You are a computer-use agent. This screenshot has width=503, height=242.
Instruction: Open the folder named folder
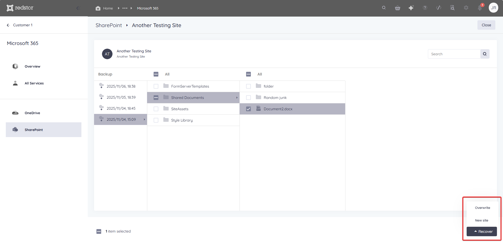[x=268, y=86]
